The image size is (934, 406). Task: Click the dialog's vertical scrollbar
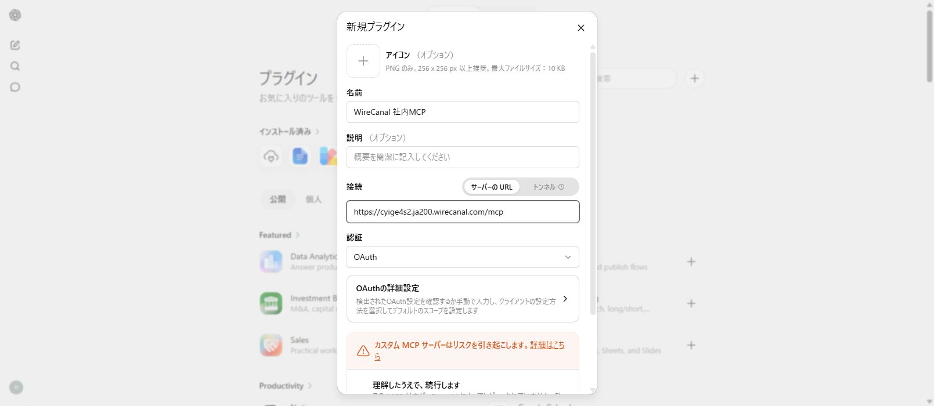pyautogui.click(x=593, y=183)
